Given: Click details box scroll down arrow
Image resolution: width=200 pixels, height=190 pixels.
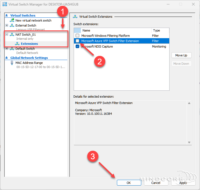Looking at the screenshot, I should pyautogui.click(x=189, y=142).
